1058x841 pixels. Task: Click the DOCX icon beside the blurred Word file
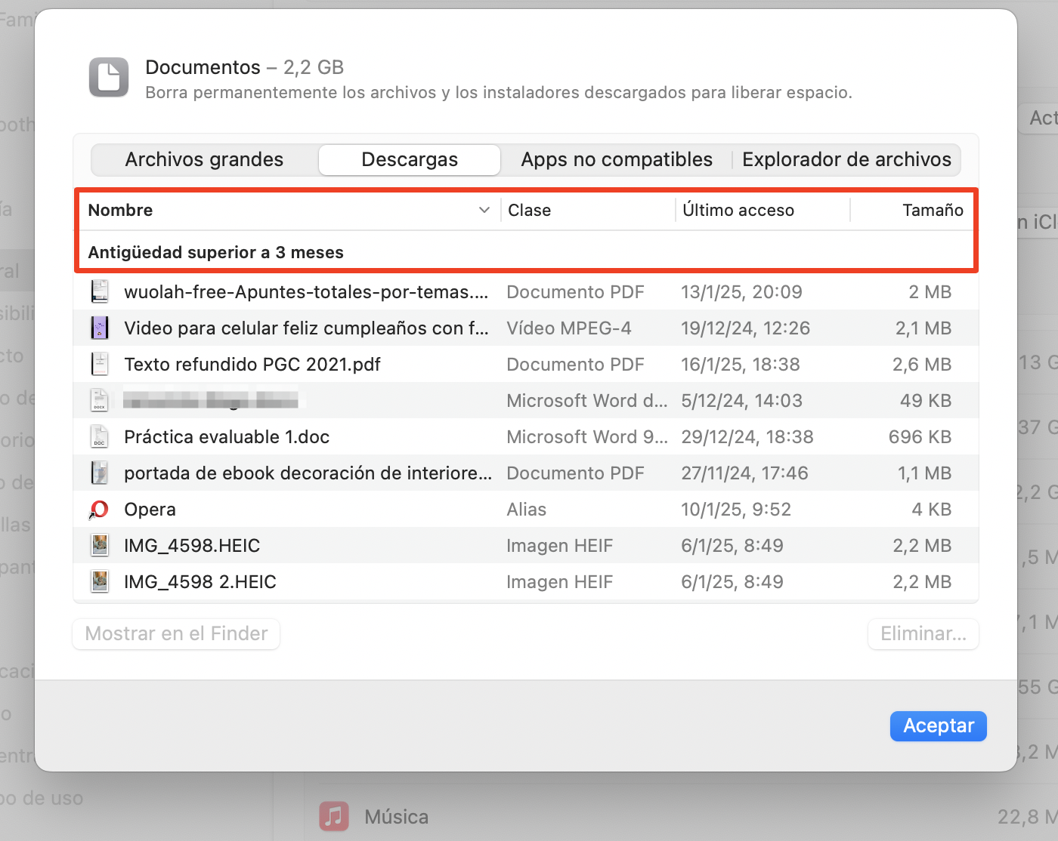pos(99,400)
